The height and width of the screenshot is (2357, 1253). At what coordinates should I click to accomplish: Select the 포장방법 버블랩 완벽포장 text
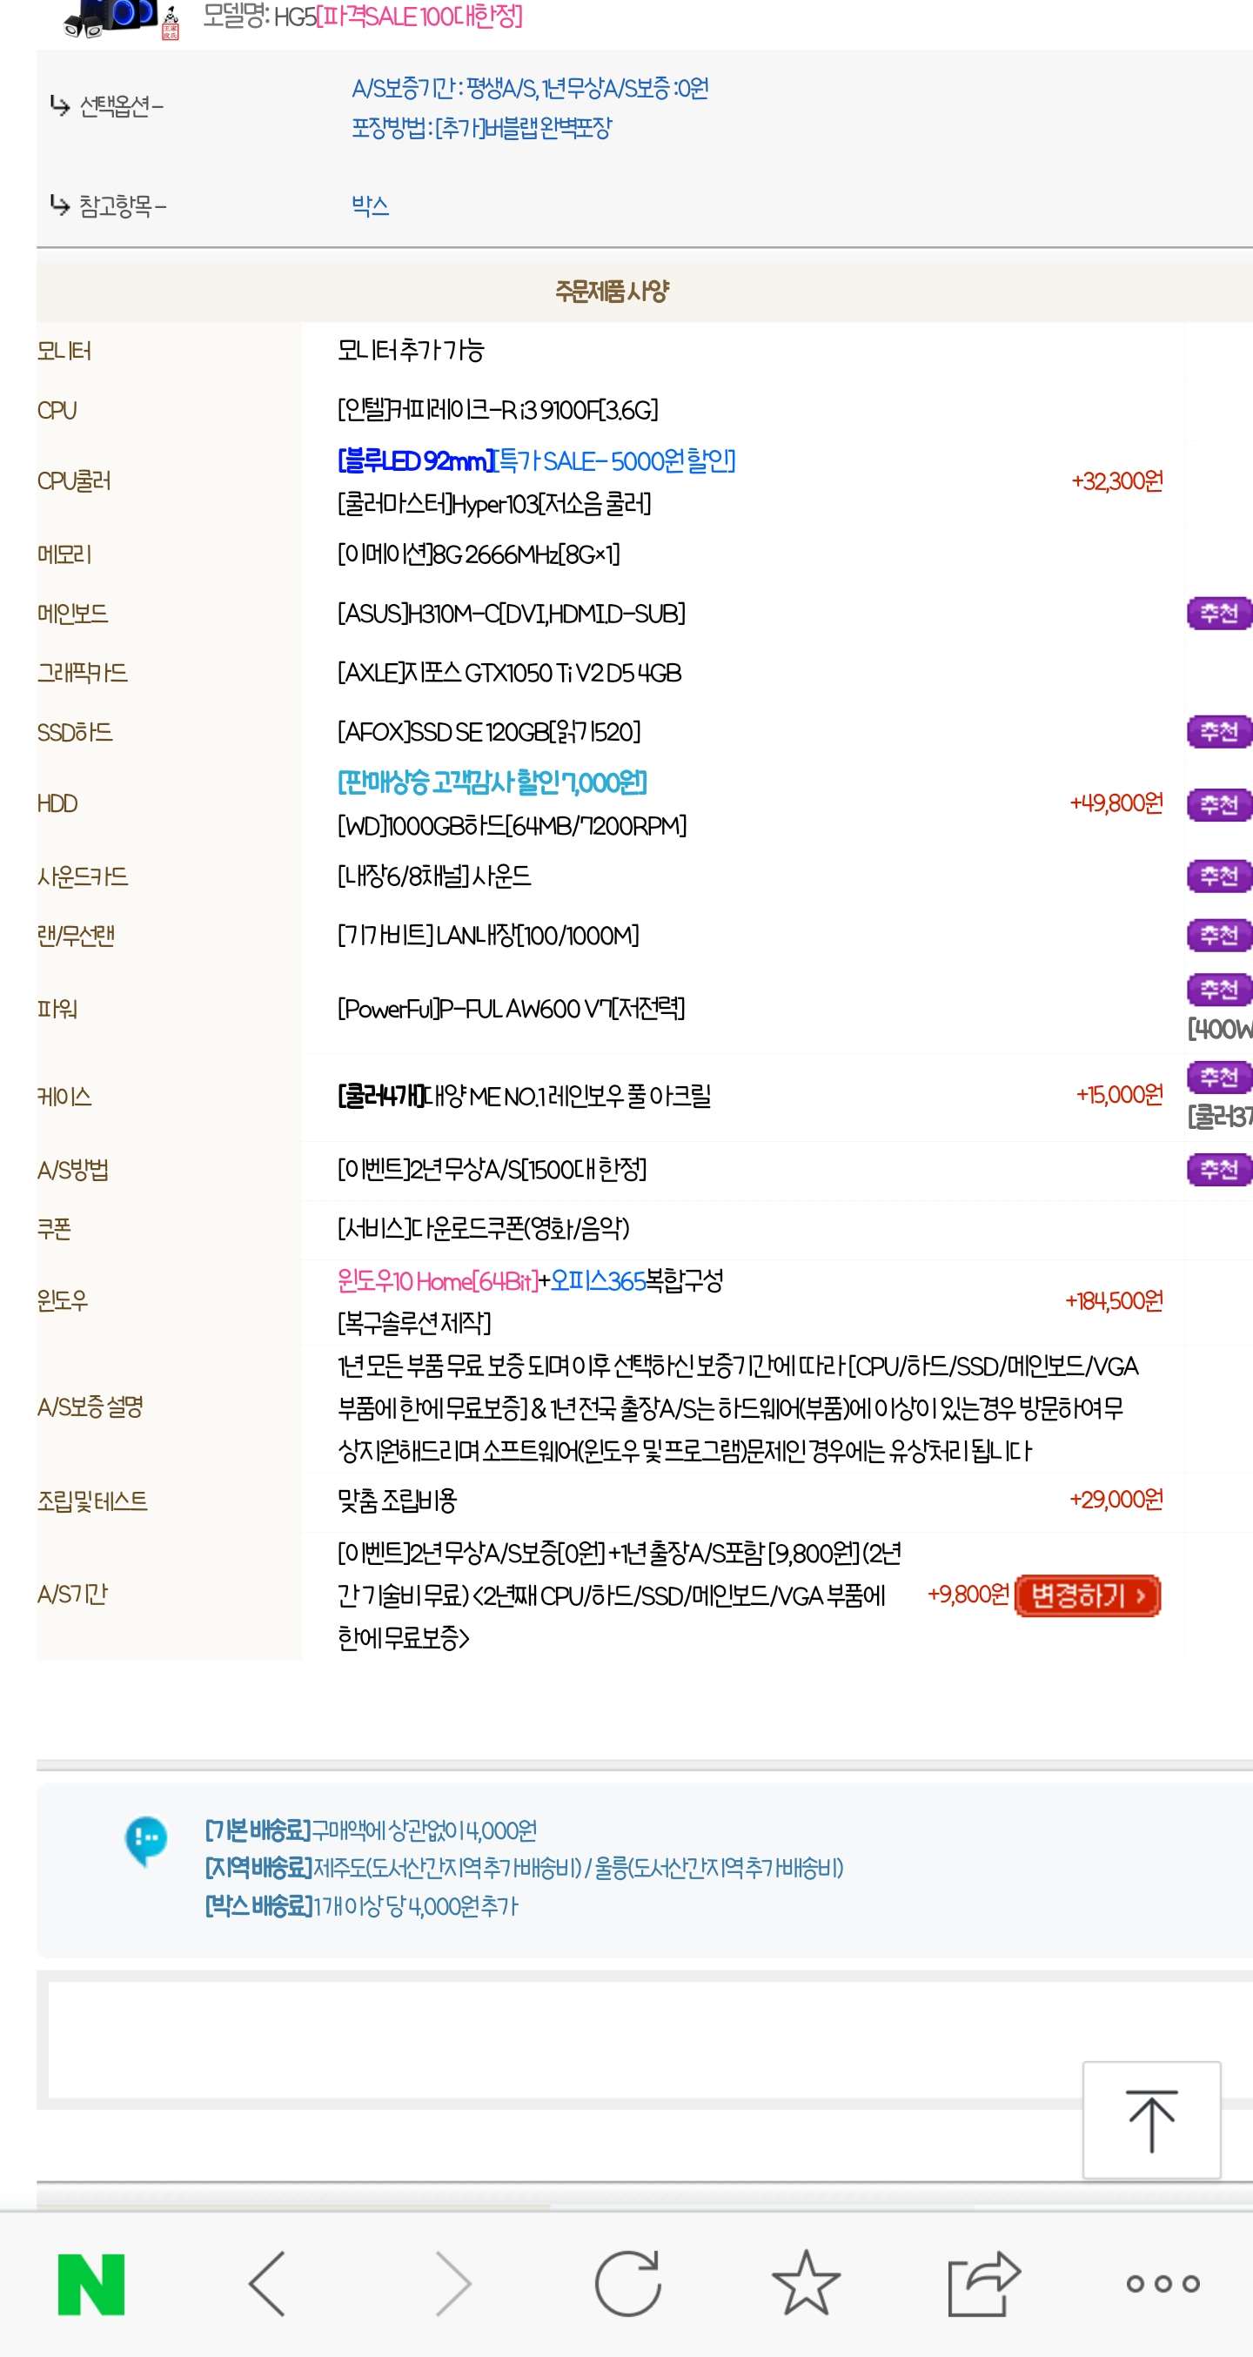[x=482, y=128]
